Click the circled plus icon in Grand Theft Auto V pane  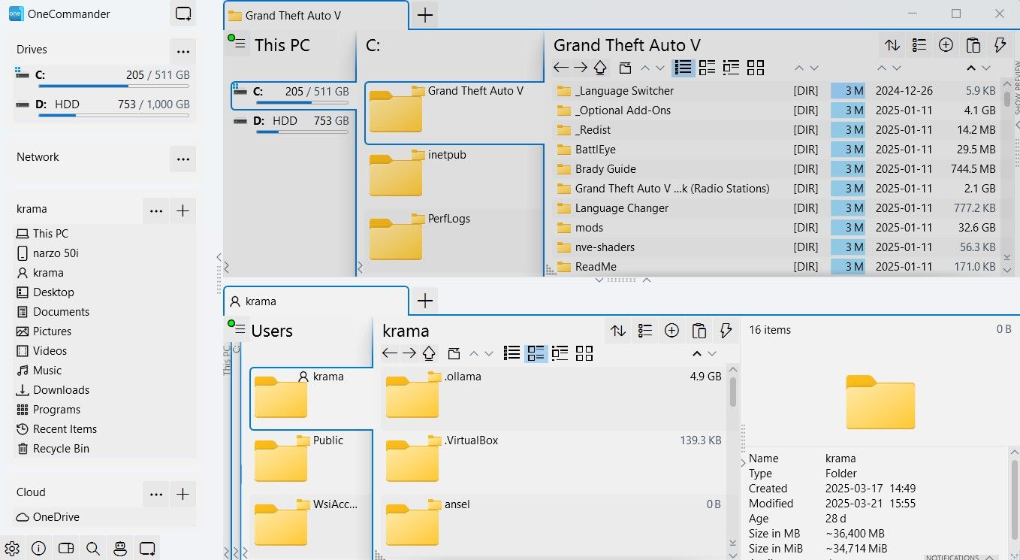tap(946, 45)
